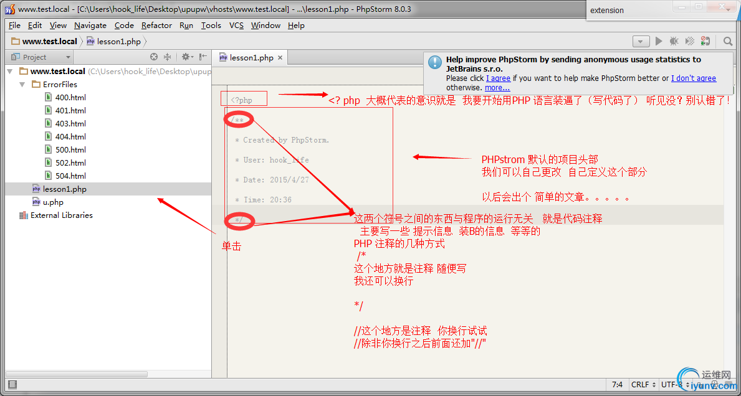This screenshot has height=396, width=741.
Task: Click the Run (play) toolbar icon
Action: [659, 42]
